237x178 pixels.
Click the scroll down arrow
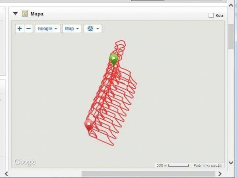click(231, 163)
